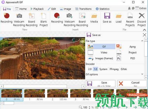
Task: Insert Board Recording via Insert group
Action: 82,20
